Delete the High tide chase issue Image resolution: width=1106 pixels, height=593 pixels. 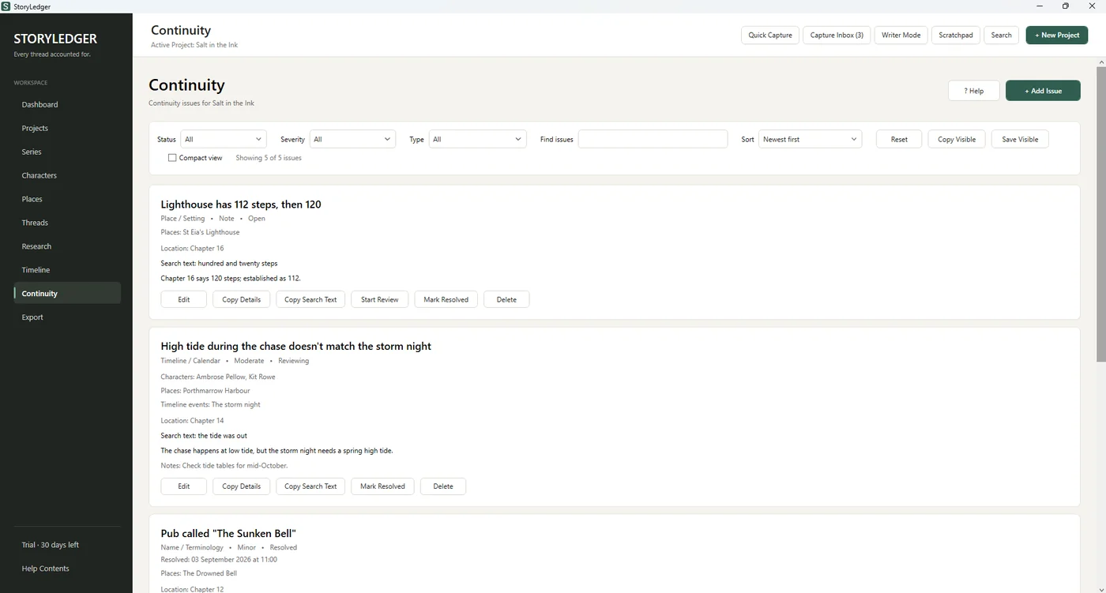[x=443, y=486]
